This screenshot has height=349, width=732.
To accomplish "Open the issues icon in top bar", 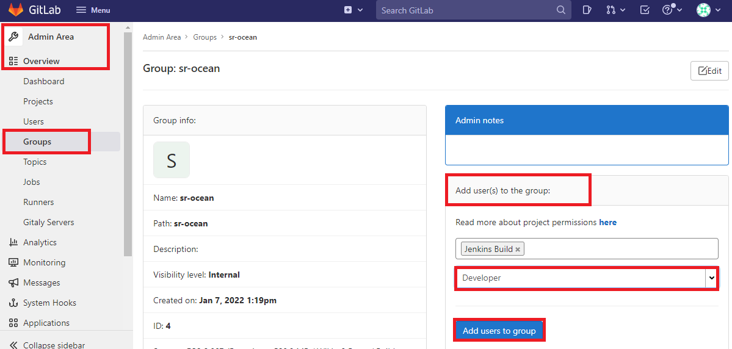I will pyautogui.click(x=587, y=10).
